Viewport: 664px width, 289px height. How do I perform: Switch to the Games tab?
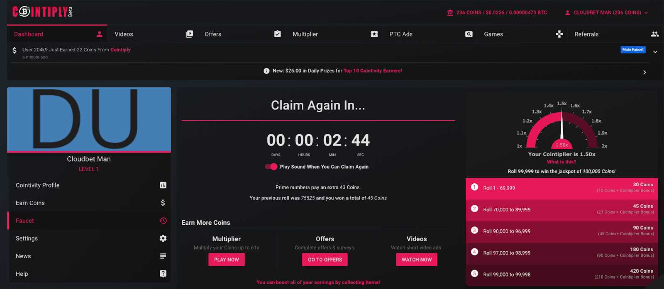[x=522, y=34]
